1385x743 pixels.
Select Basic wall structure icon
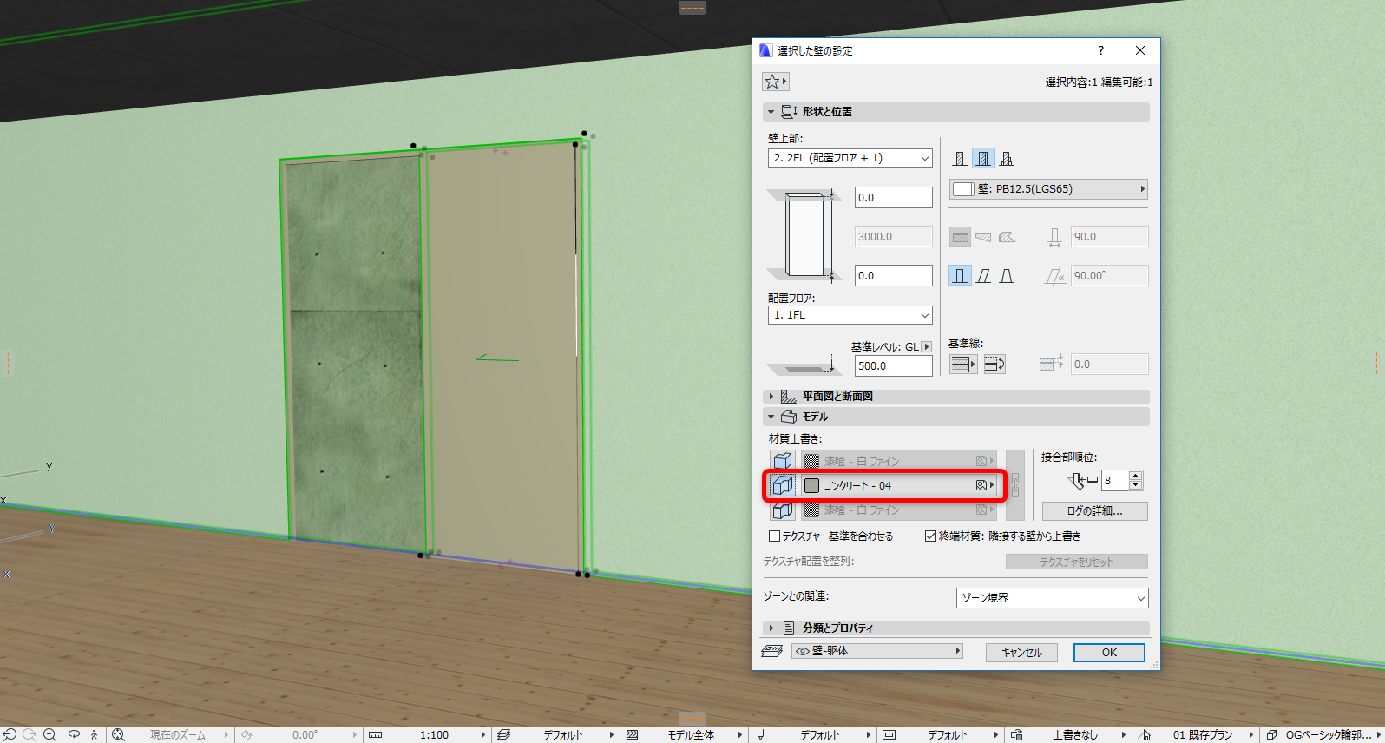pos(960,159)
